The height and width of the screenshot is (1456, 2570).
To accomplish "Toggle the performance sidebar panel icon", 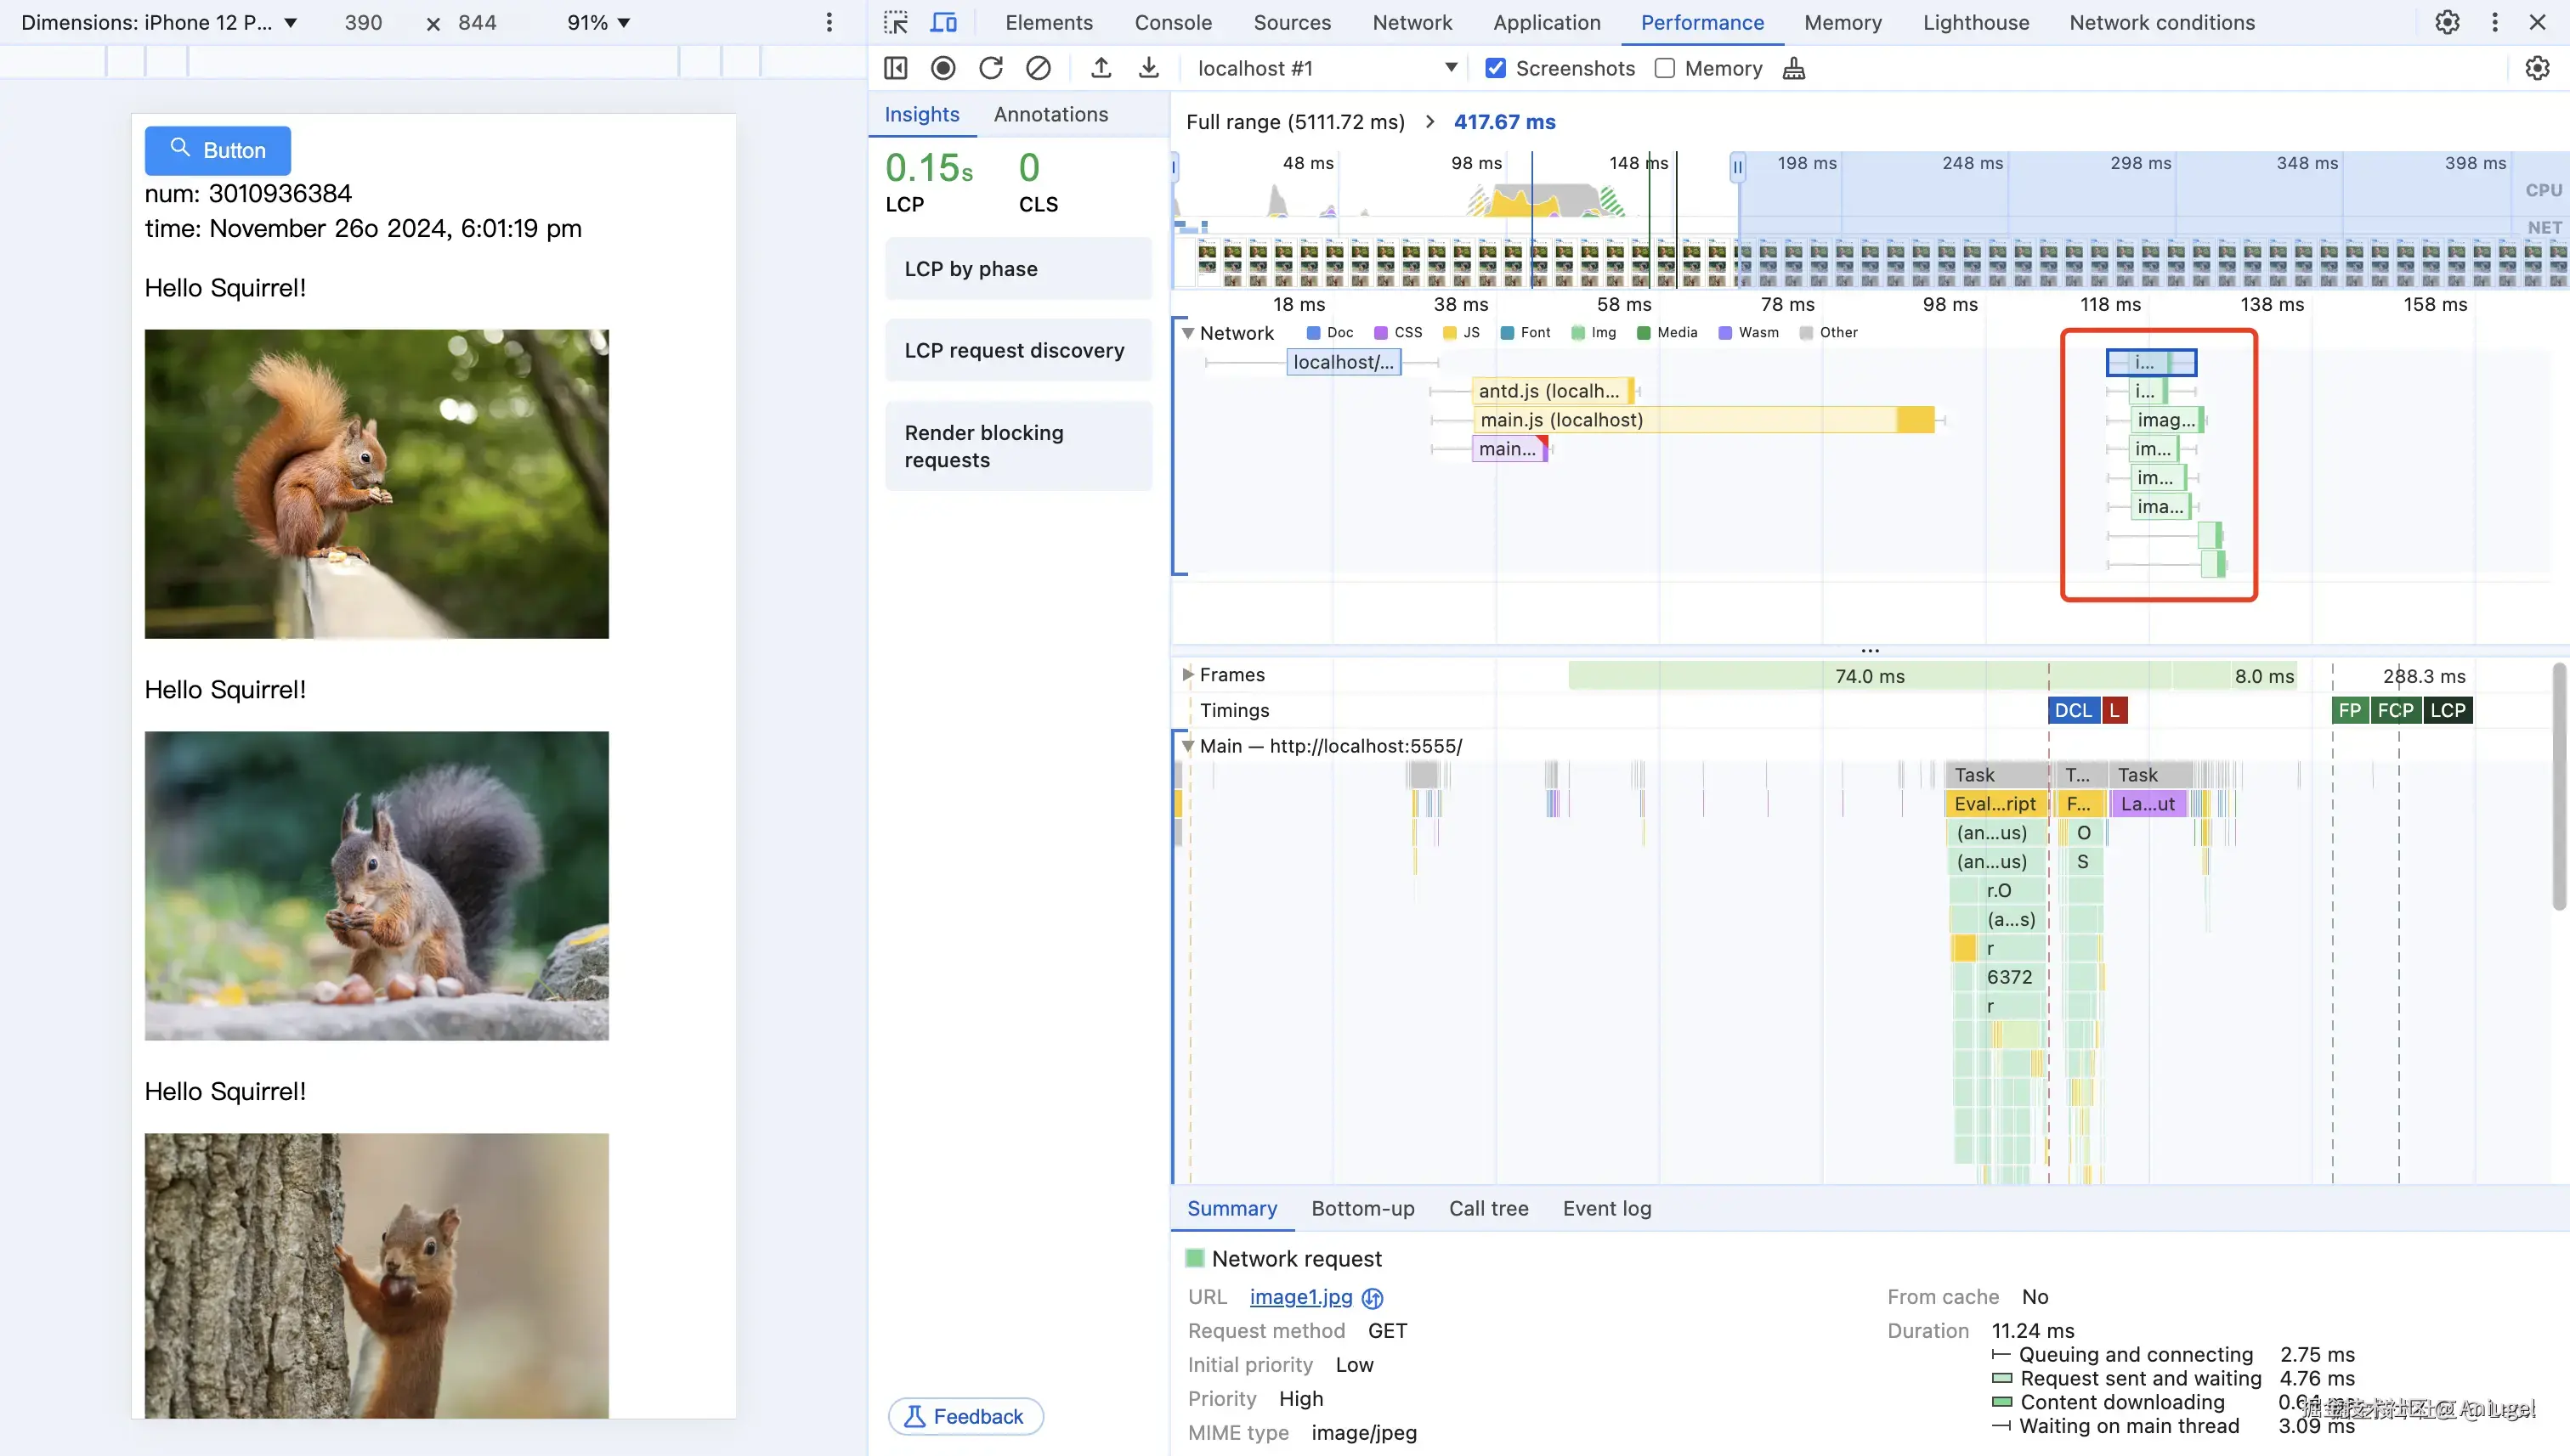I will click(x=896, y=68).
